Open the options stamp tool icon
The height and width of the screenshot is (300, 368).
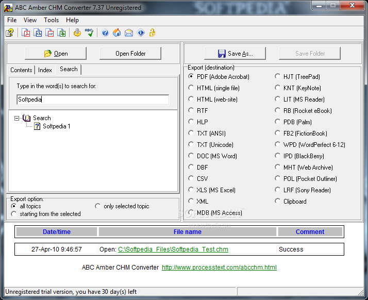pyautogui.click(x=77, y=32)
